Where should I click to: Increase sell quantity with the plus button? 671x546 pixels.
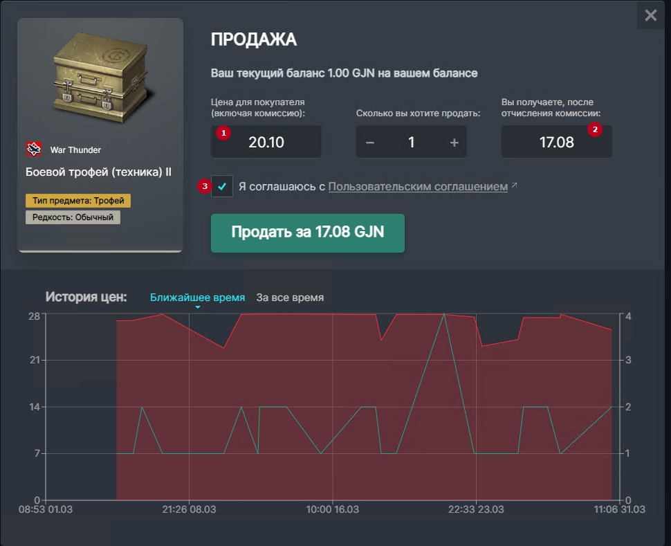(454, 142)
